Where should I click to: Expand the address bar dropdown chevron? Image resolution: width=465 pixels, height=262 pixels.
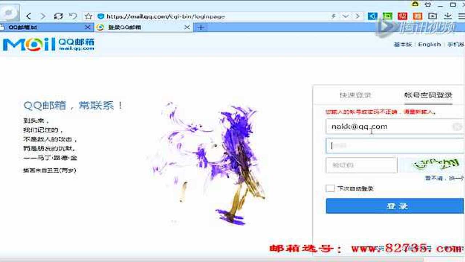345,16
